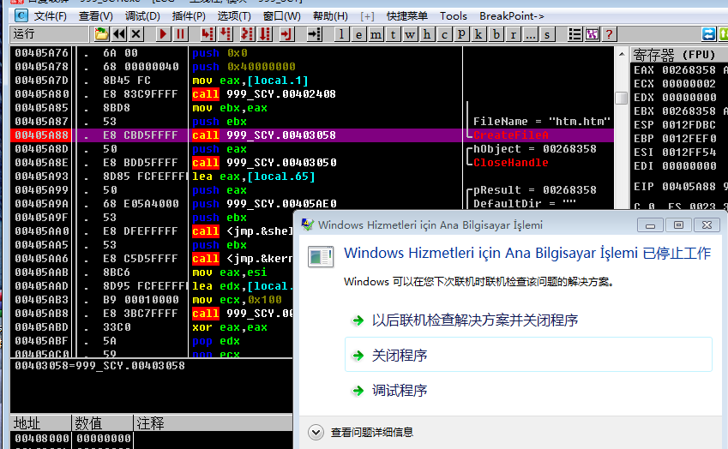
Task: Show the Memory map with the 'm' button
Action: [x=376, y=34]
